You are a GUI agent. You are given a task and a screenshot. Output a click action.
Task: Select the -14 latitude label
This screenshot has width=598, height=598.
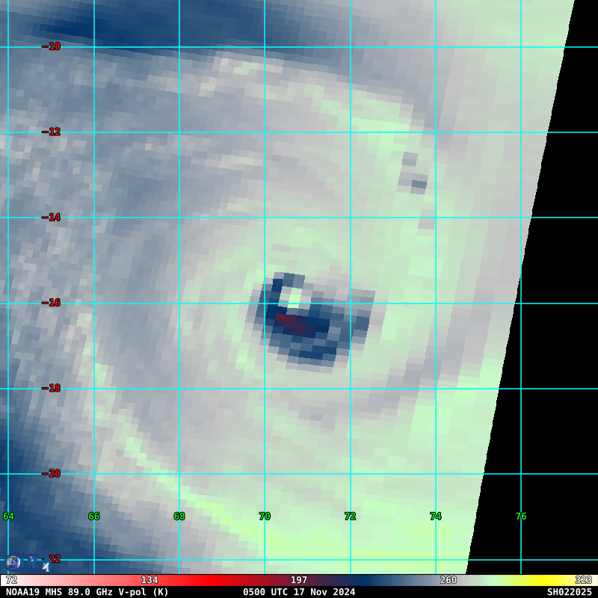pos(52,218)
